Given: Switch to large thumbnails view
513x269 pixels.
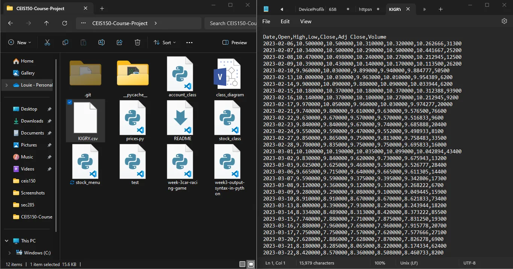Looking at the screenshot, I should tap(251, 264).
